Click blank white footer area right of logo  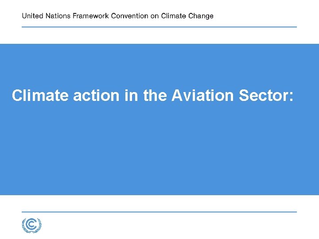coord(177,226)
